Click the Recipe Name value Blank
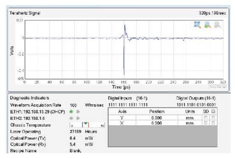Image resolution: width=235 pixels, height=158 pixels. pos(75,151)
